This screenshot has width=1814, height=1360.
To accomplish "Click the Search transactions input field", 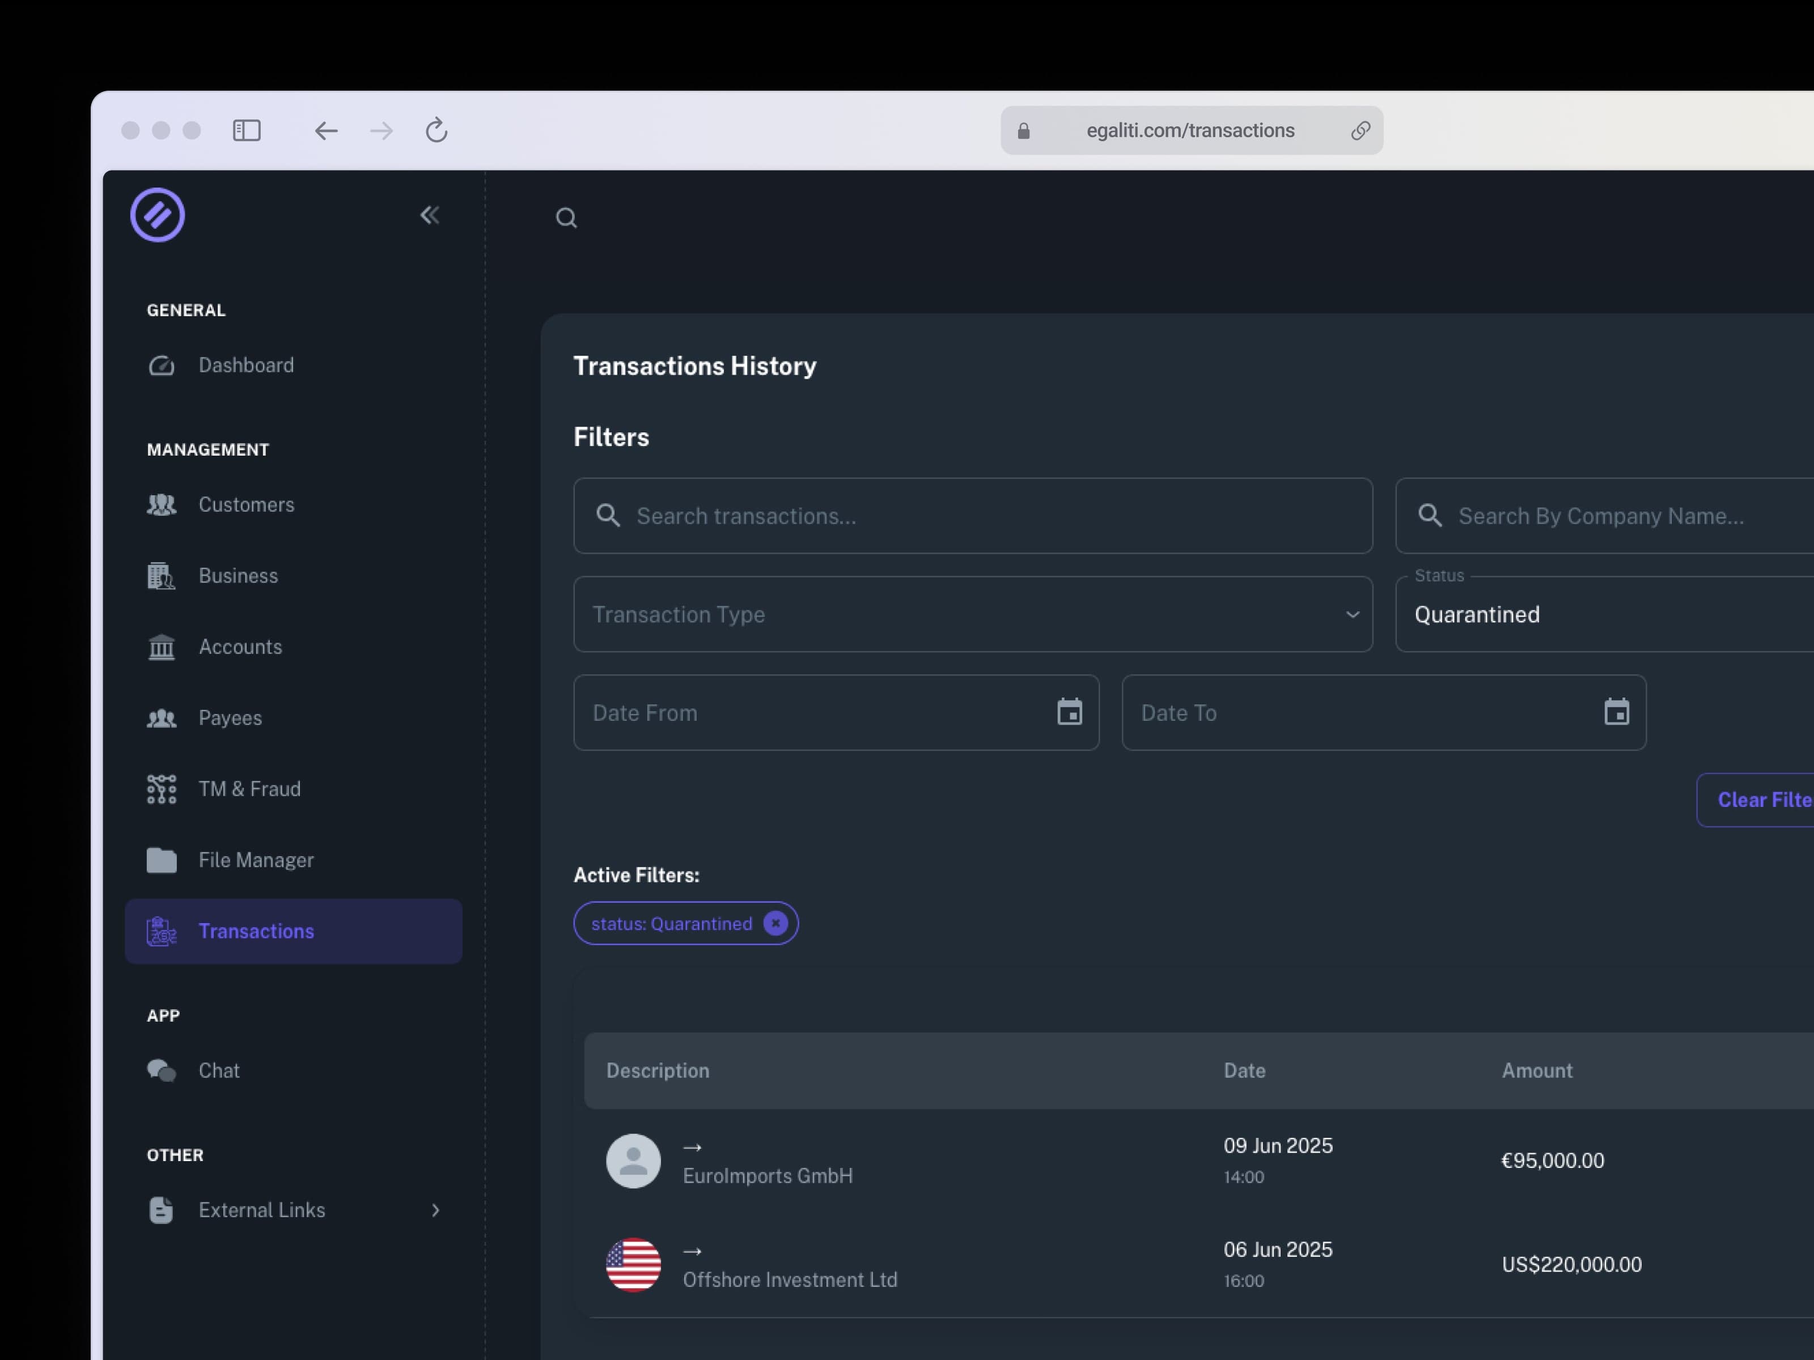I will 973,516.
